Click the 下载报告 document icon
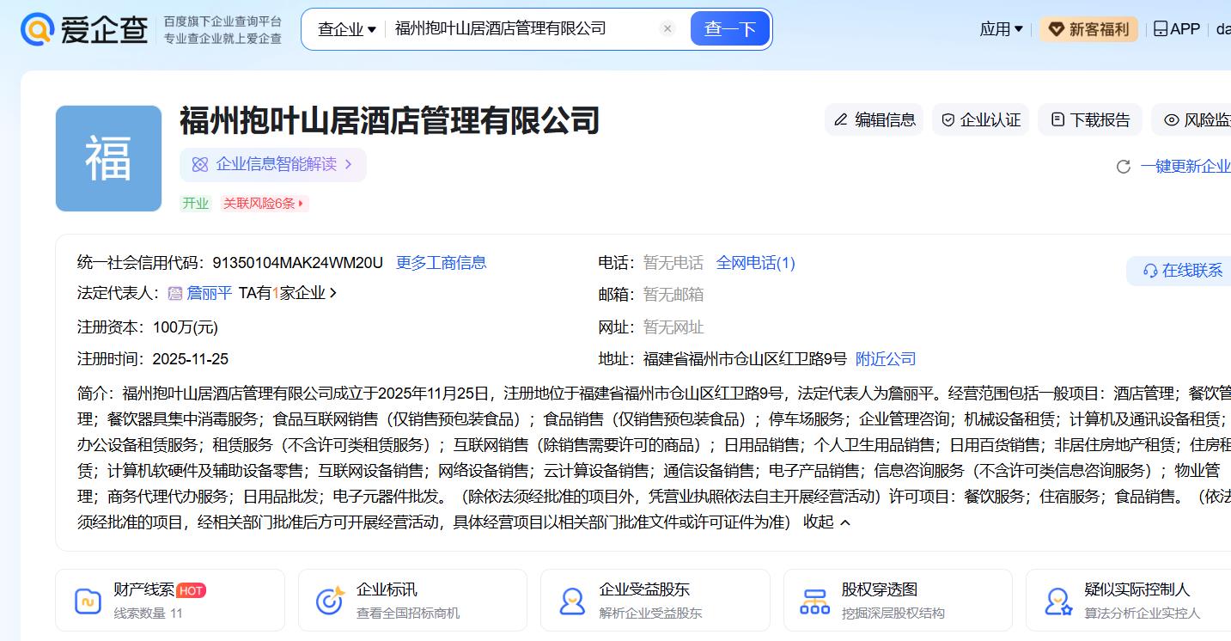The width and height of the screenshot is (1231, 641). pos(1057,120)
